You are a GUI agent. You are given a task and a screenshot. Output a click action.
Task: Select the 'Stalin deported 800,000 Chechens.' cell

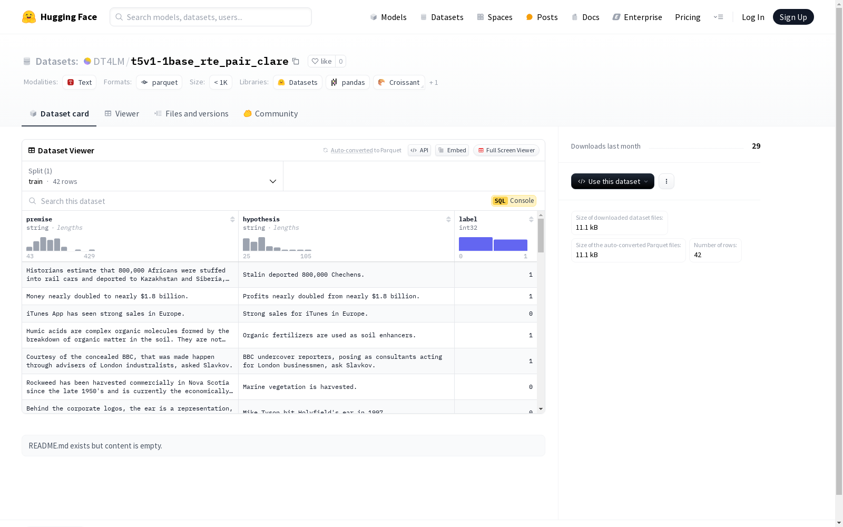point(346,275)
